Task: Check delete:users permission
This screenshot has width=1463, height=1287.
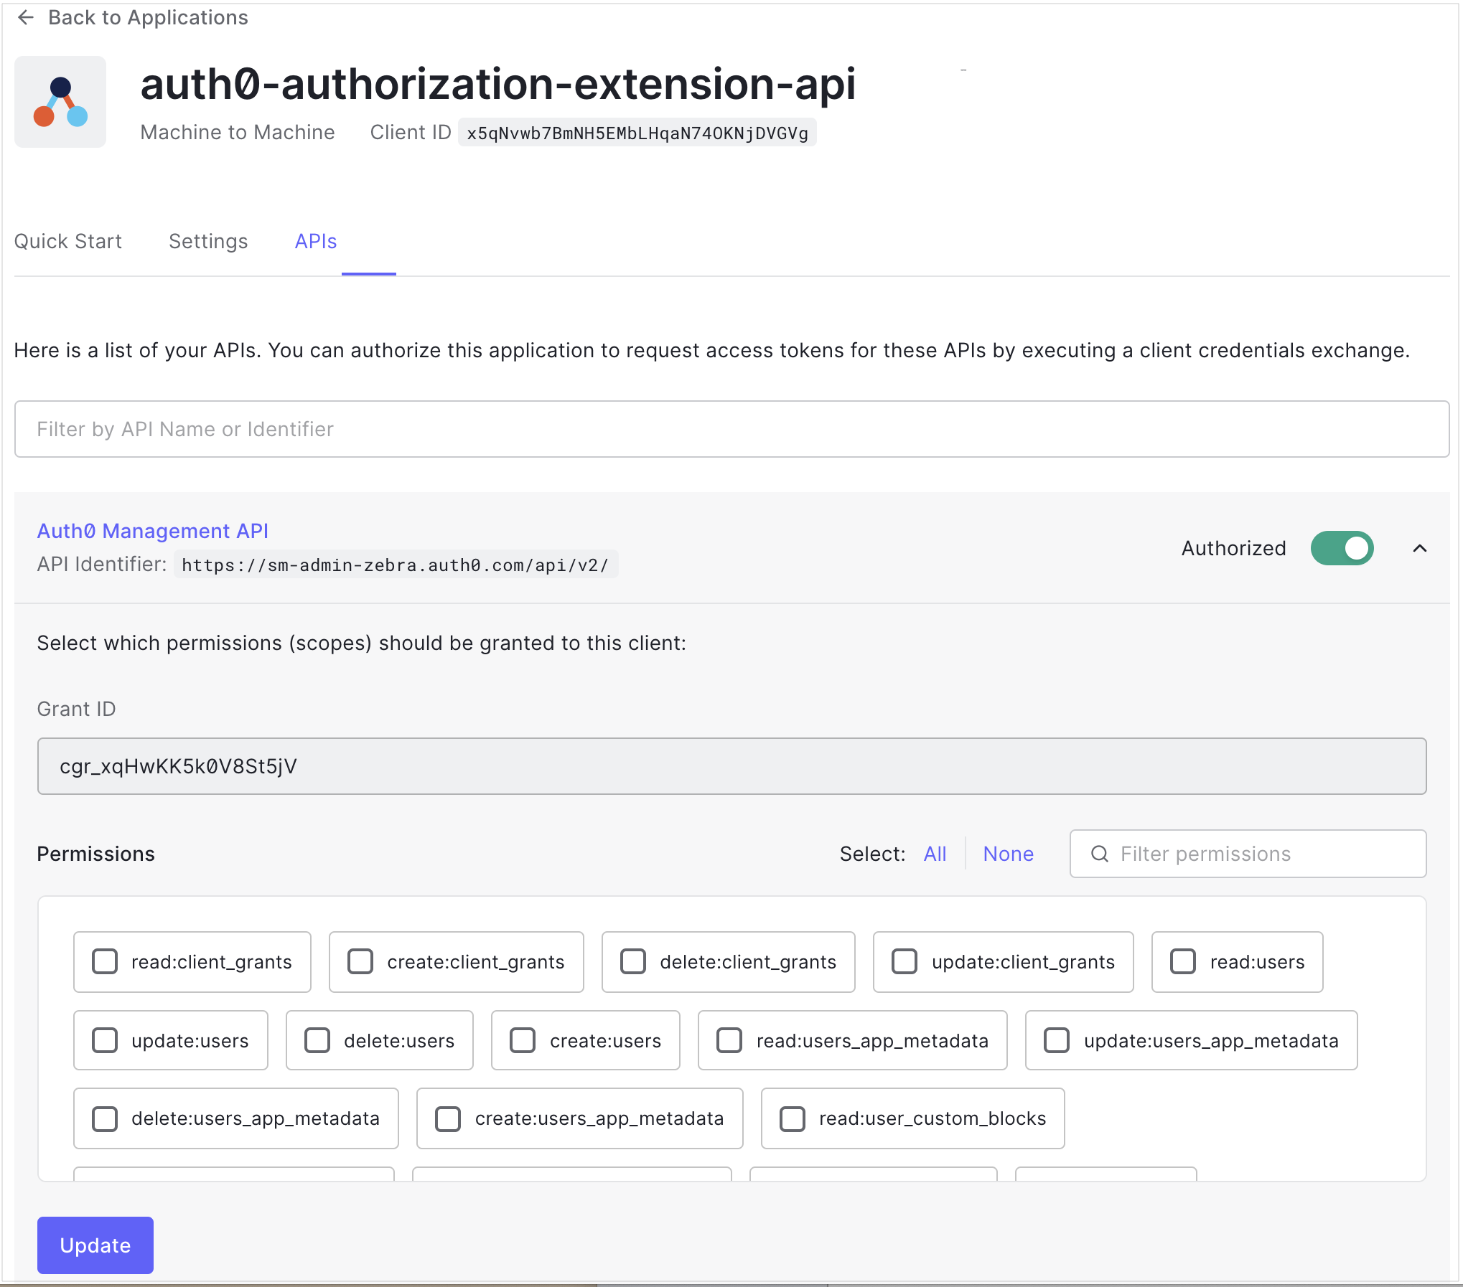Action: point(317,1040)
